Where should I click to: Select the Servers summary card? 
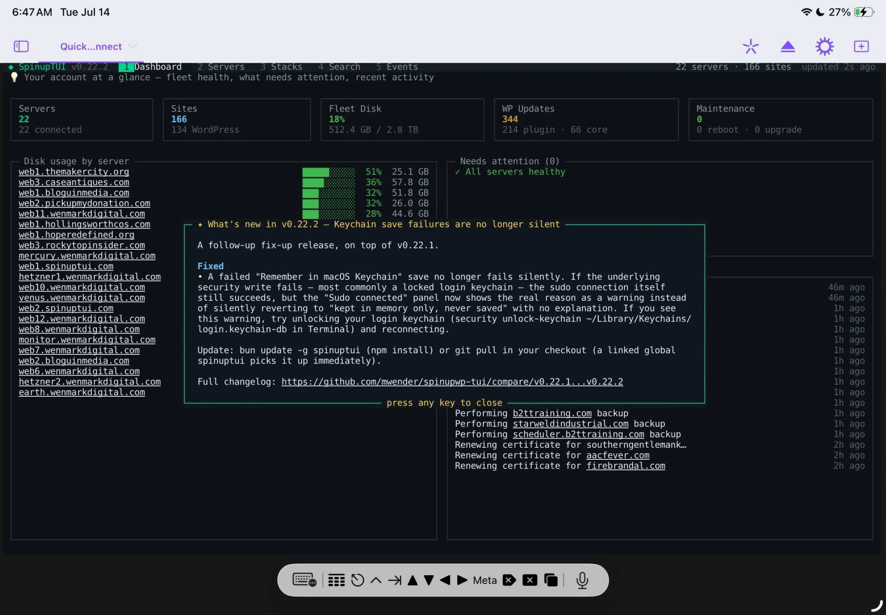pyautogui.click(x=82, y=119)
